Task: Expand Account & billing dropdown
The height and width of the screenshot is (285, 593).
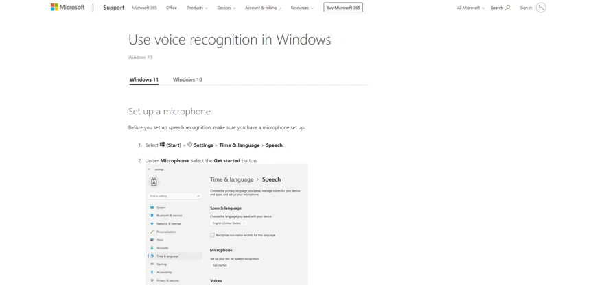Action: coord(264,8)
